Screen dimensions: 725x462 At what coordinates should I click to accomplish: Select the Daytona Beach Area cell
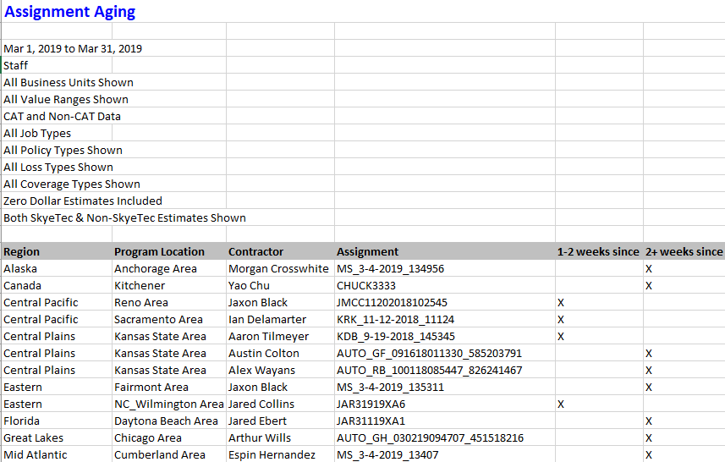(x=166, y=421)
